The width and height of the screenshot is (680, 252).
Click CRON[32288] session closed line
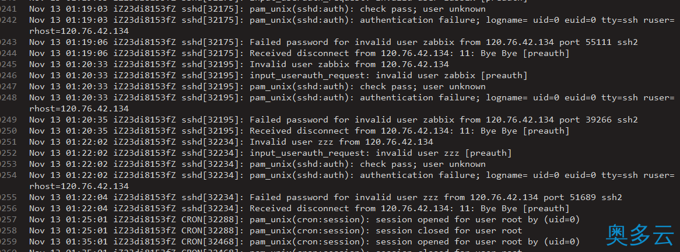(276, 231)
